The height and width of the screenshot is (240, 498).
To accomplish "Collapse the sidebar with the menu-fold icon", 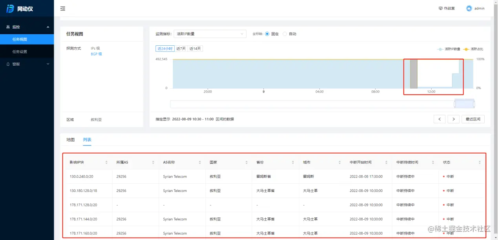I will pyautogui.click(x=63, y=9).
